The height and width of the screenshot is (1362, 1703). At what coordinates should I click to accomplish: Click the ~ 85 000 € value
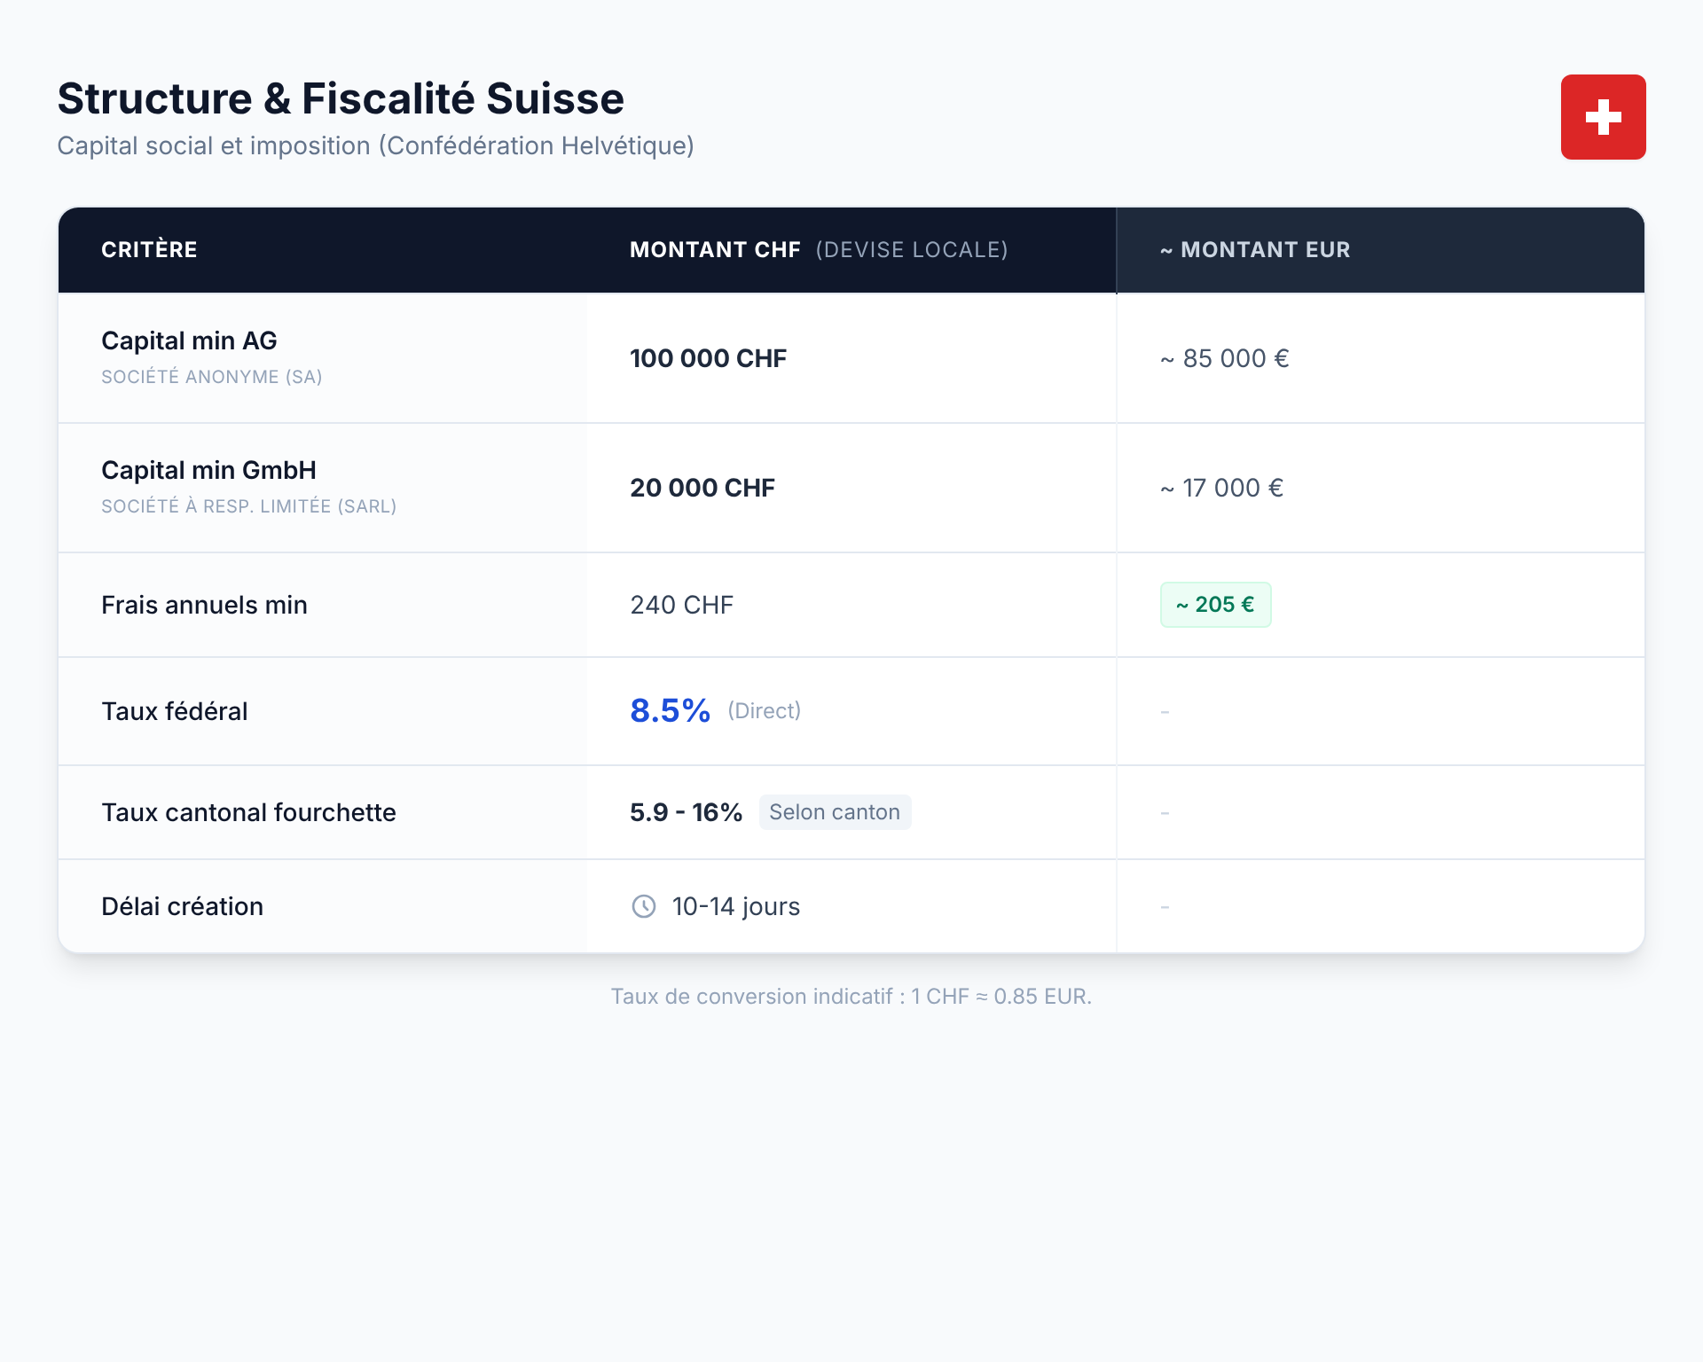(1224, 358)
